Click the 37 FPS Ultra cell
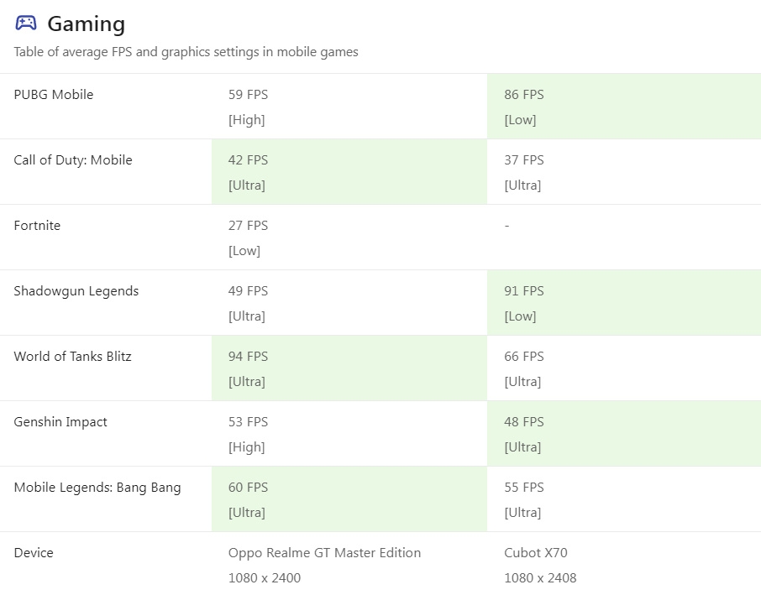Image resolution: width=761 pixels, height=595 pixels. pyautogui.click(x=623, y=172)
